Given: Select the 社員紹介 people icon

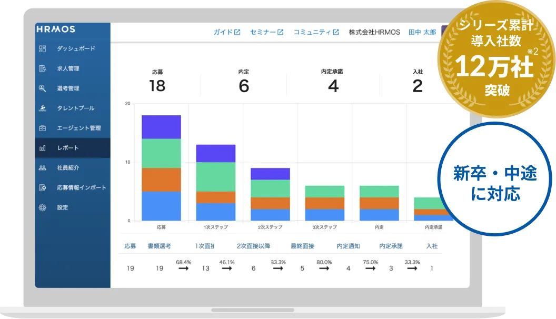Looking at the screenshot, I should click(x=42, y=167).
